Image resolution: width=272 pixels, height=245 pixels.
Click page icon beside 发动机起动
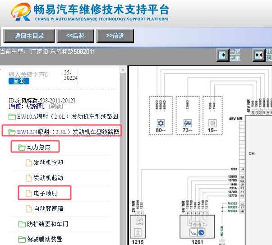pos(29,178)
